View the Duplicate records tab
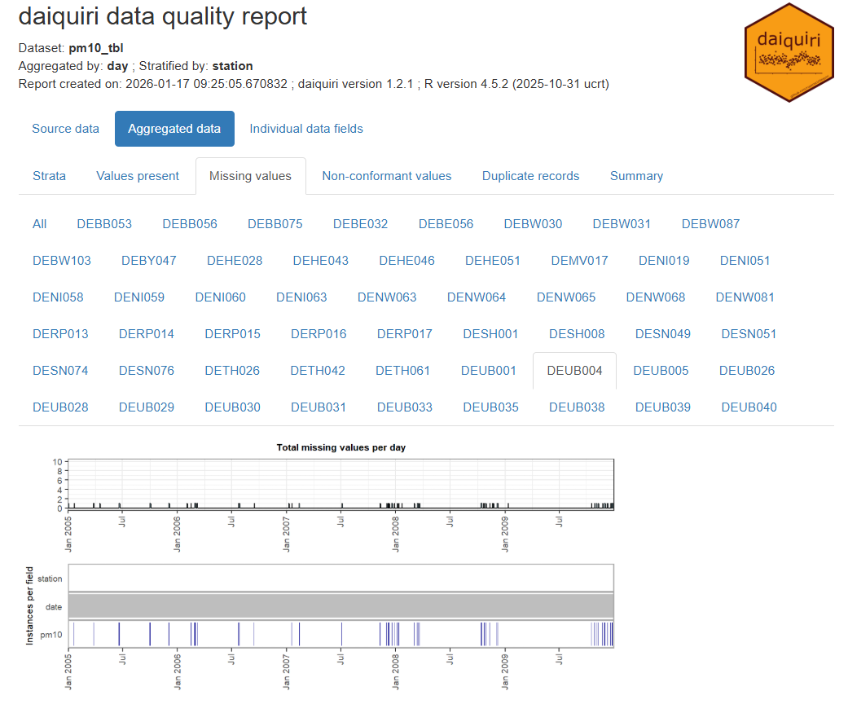This screenshot has height=713, width=848. coord(530,176)
